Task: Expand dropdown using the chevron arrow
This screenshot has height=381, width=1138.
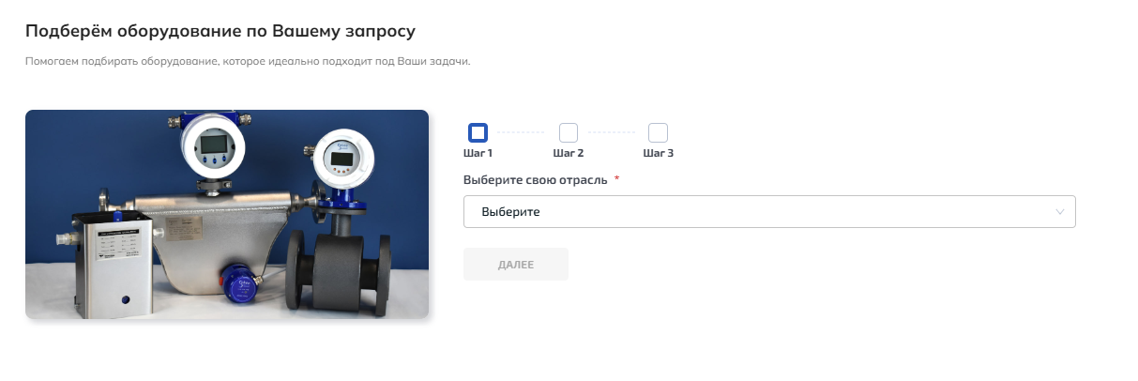Action: click(1060, 212)
